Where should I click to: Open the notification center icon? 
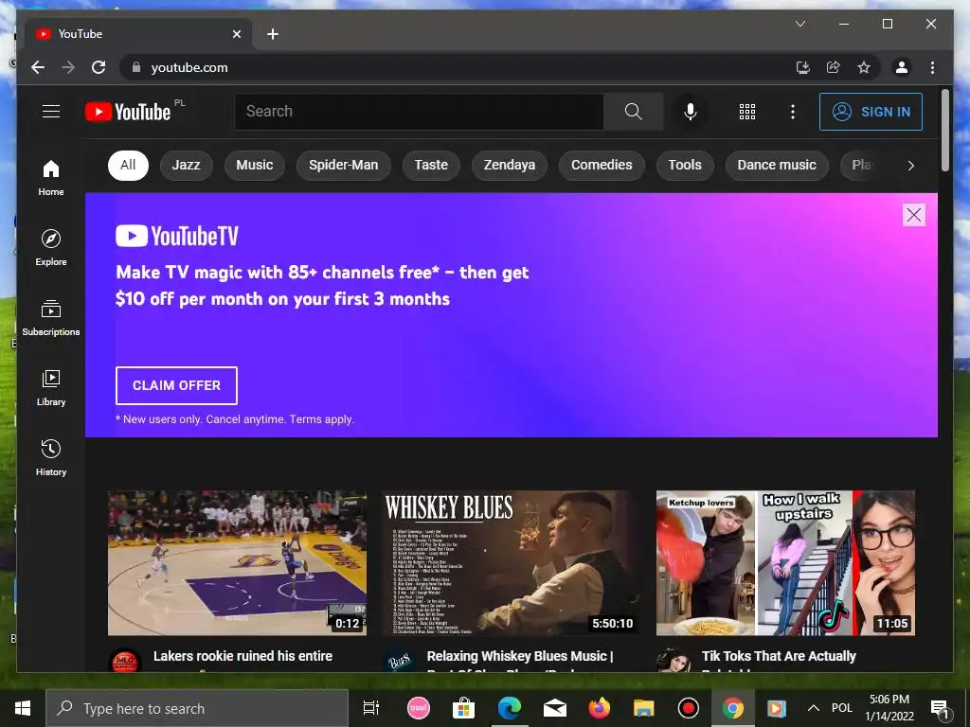coord(940,708)
